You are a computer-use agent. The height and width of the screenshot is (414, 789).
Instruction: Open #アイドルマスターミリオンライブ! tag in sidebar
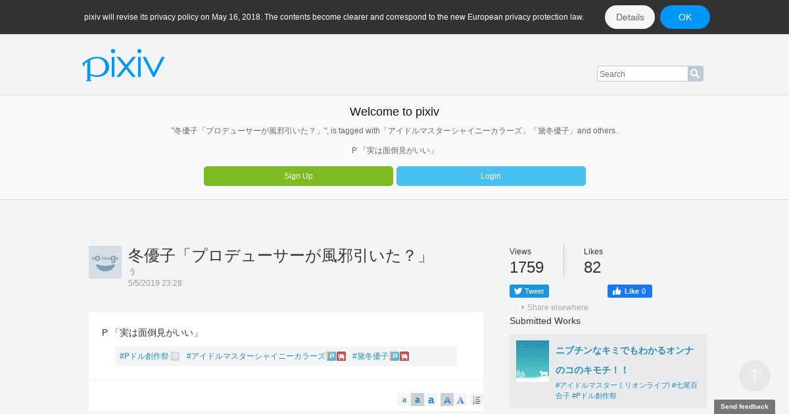pos(613,386)
